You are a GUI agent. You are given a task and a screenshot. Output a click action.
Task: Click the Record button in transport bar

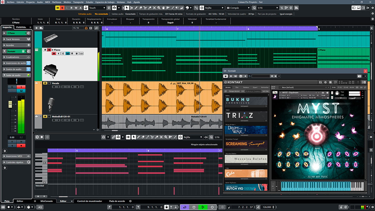point(212,207)
